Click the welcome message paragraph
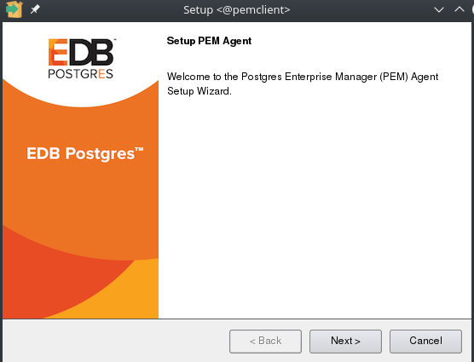Screen dimensions: 474x362 tap(303, 83)
